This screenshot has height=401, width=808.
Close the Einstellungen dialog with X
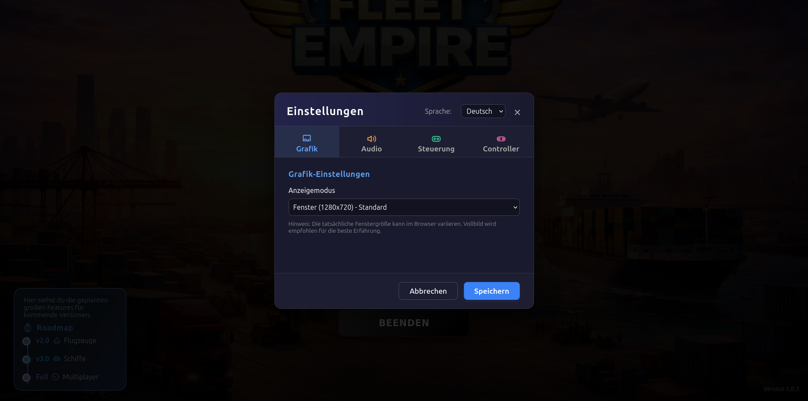(x=517, y=112)
